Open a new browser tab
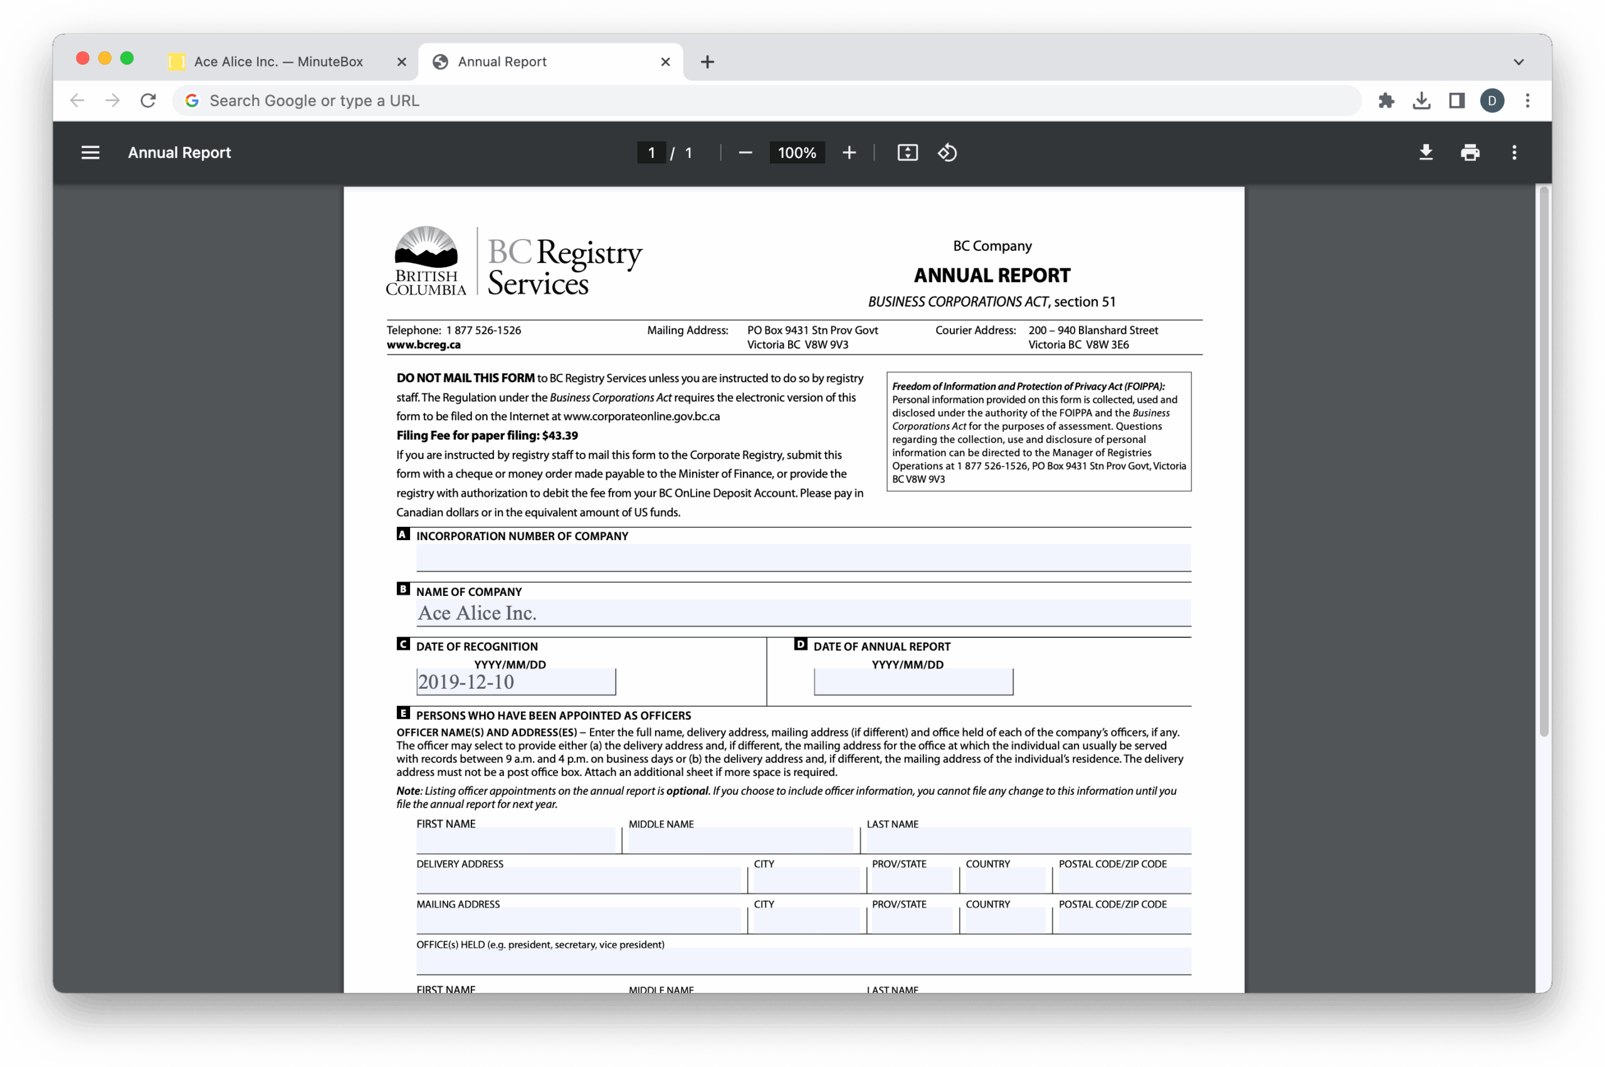The image size is (1605, 1067). 707,62
